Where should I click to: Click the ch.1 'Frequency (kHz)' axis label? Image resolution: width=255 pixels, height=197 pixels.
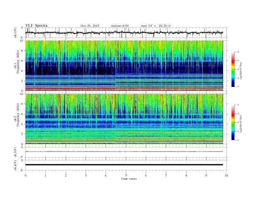pos(18,62)
